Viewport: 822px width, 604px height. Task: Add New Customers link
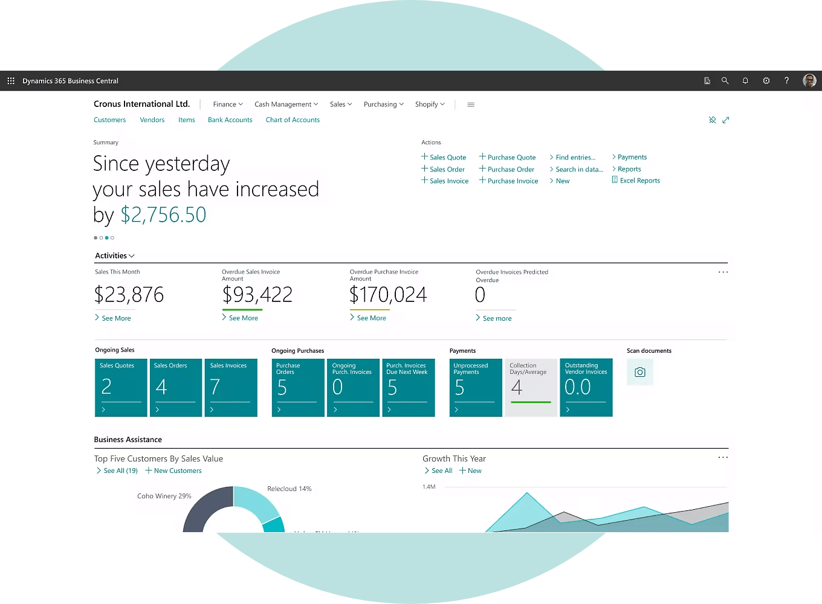[173, 471]
